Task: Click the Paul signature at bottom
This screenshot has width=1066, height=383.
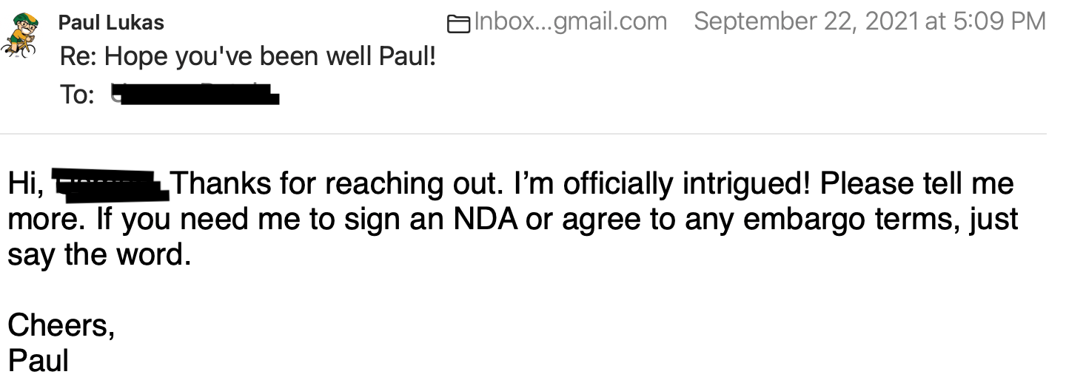Action: [38, 360]
